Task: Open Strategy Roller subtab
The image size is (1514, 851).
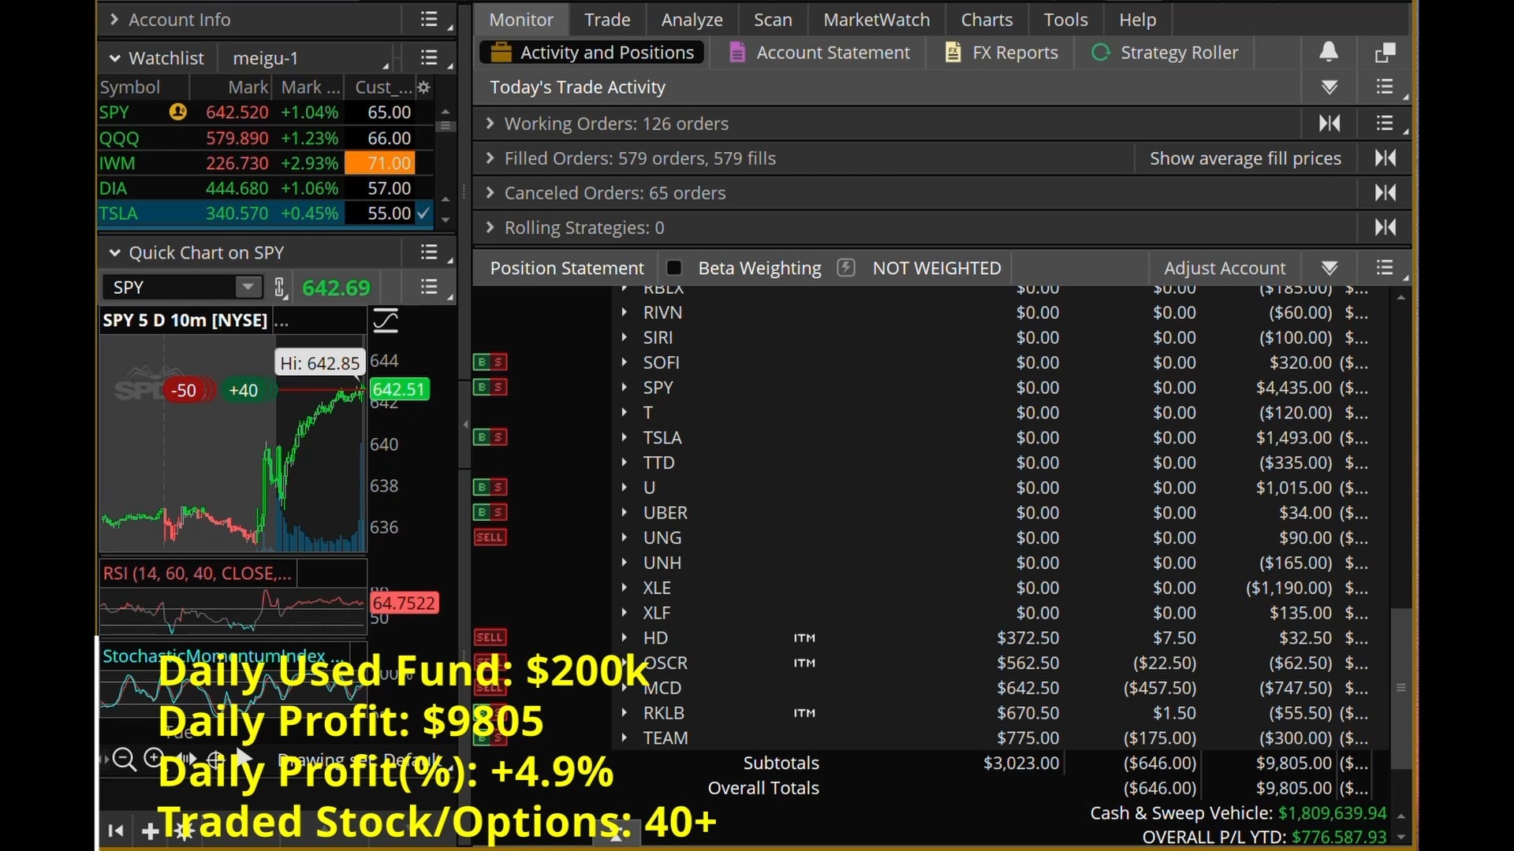Action: 1165,53
